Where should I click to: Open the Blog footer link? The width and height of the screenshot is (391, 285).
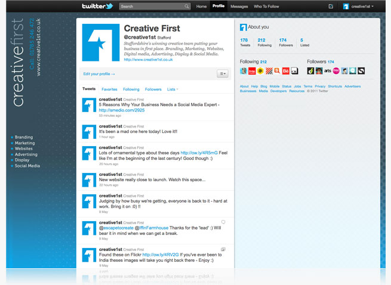264,86
